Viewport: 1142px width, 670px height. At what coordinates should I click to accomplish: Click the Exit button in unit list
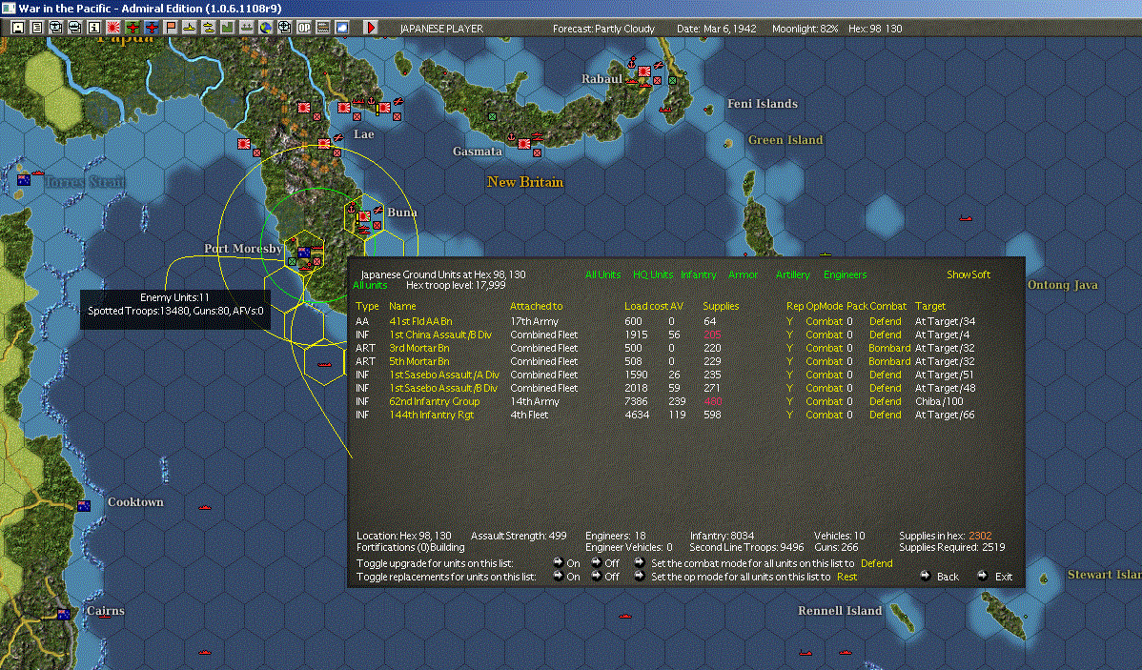pos(994,576)
